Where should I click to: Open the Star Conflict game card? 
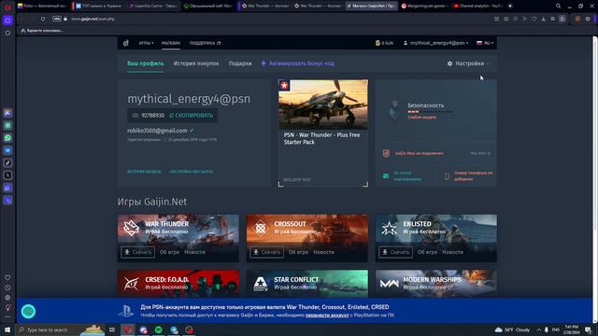307,284
